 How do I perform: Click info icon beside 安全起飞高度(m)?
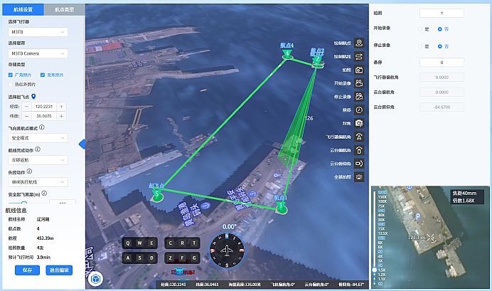pos(44,194)
